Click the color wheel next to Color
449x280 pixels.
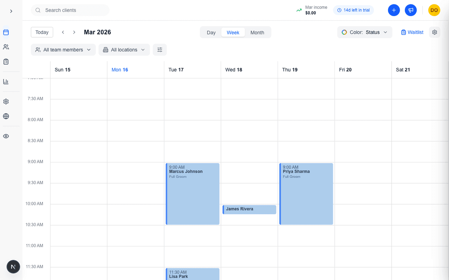pos(344,32)
